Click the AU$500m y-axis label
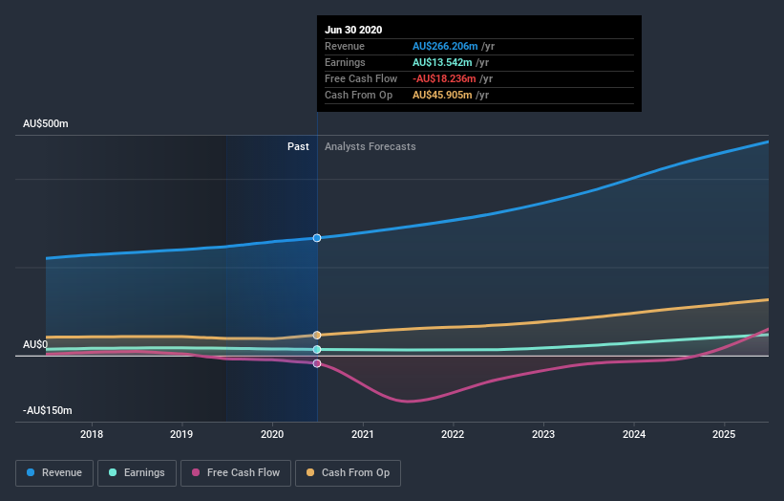This screenshot has height=501, width=784. 46,123
